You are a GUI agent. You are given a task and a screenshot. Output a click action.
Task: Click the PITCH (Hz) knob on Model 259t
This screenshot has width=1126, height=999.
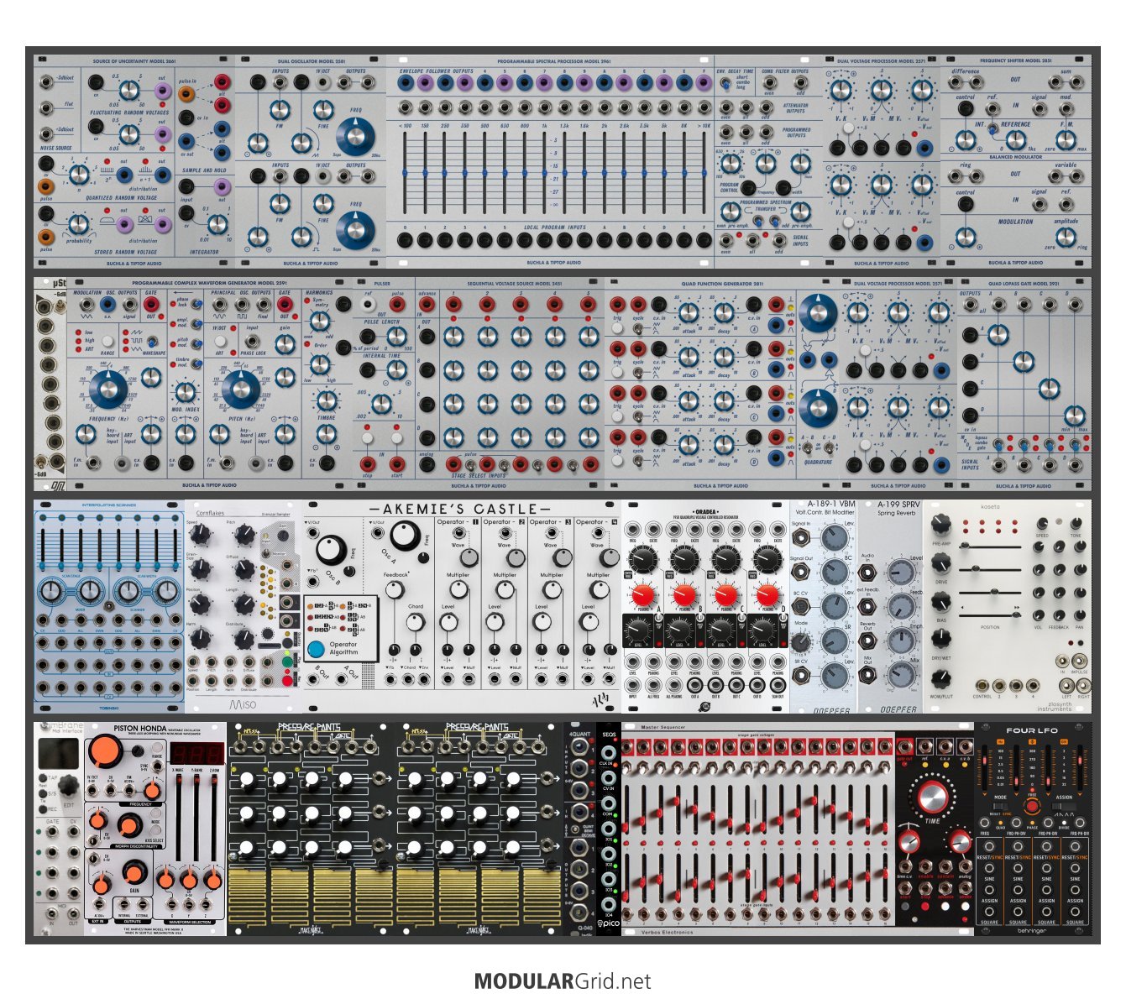coord(241,389)
